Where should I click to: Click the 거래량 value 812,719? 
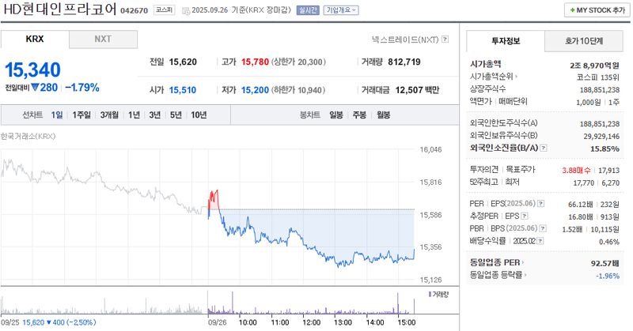(404, 62)
